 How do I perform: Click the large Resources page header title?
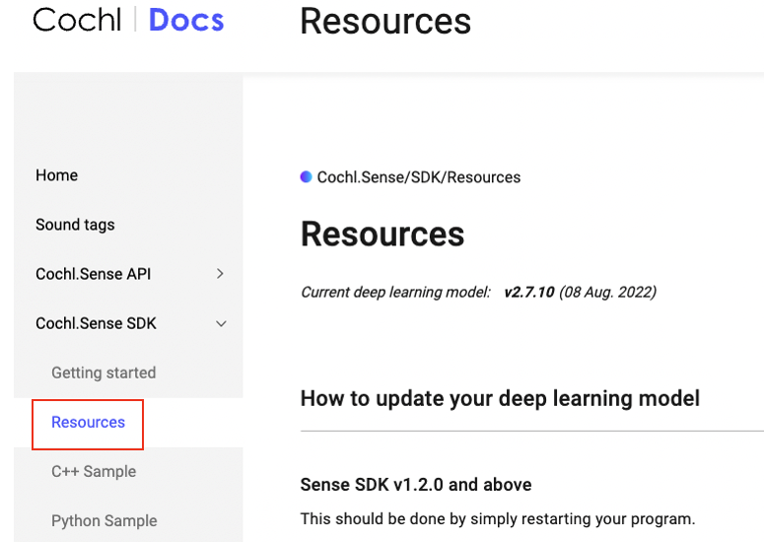[x=385, y=22]
